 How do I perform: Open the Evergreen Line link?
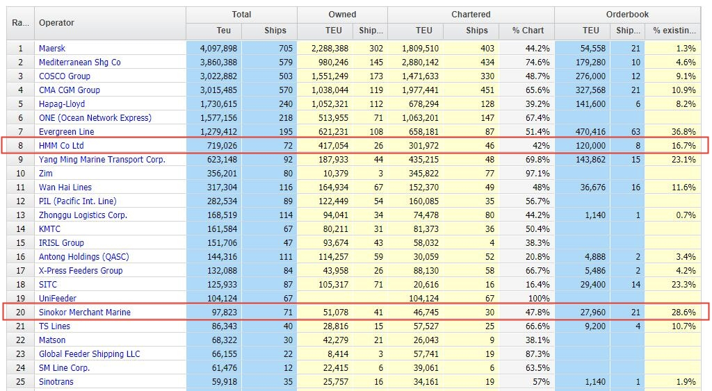67,132
